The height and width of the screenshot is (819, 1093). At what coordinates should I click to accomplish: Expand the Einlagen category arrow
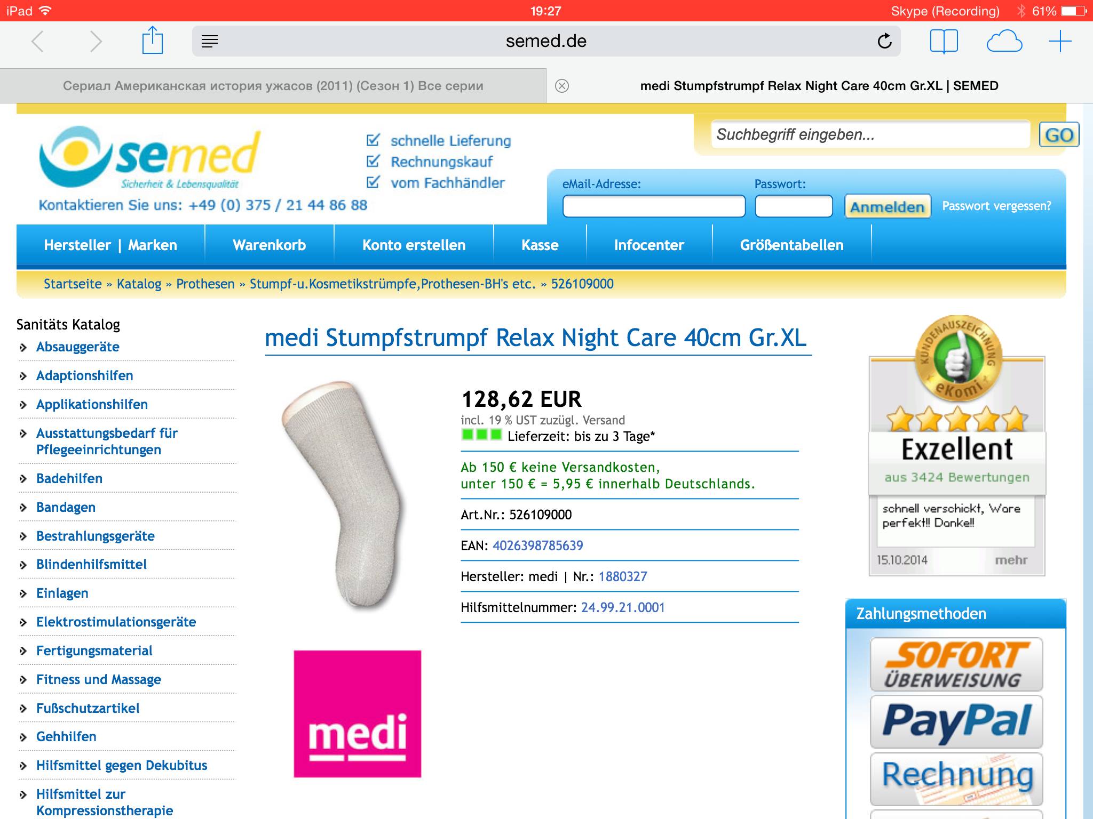pos(23,593)
